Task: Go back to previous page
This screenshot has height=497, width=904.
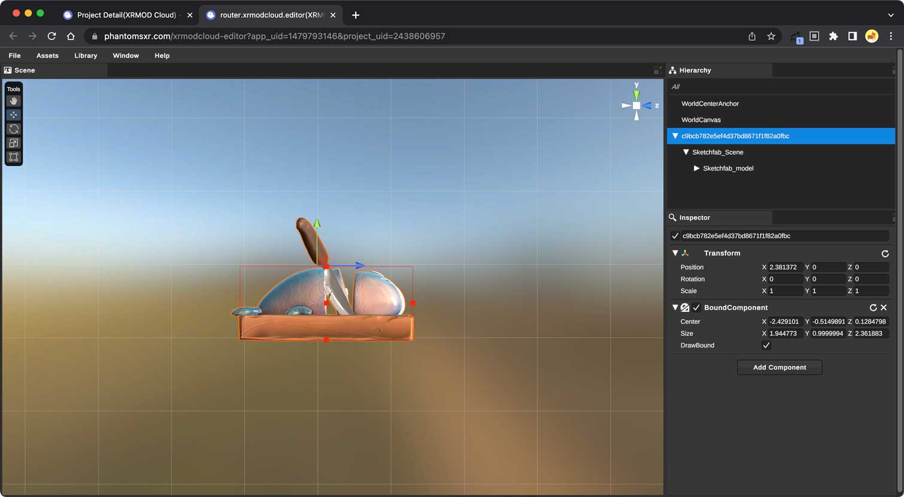Action: [x=13, y=36]
